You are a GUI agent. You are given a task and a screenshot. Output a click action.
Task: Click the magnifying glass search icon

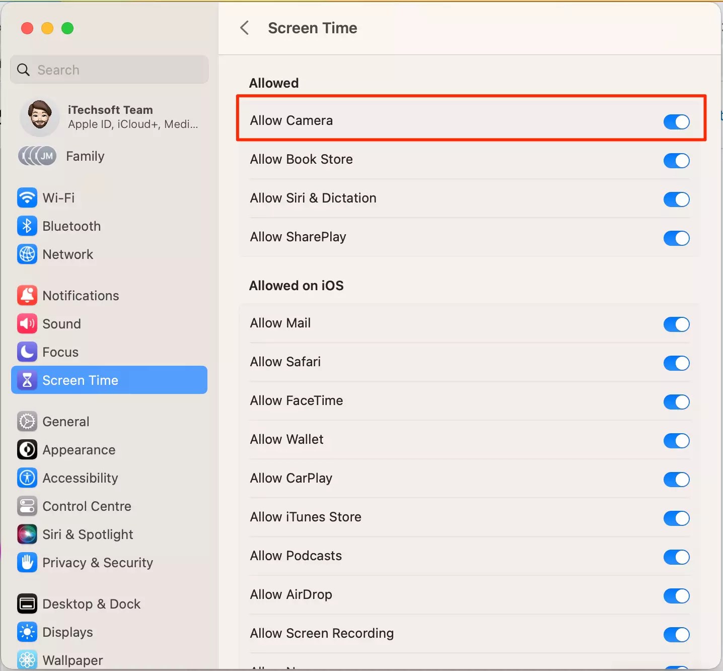pyautogui.click(x=24, y=70)
